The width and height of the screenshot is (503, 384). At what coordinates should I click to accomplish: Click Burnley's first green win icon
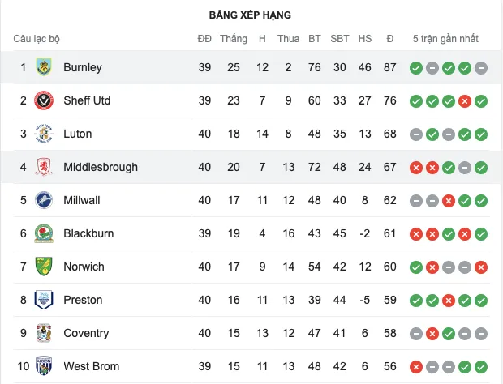(416, 67)
